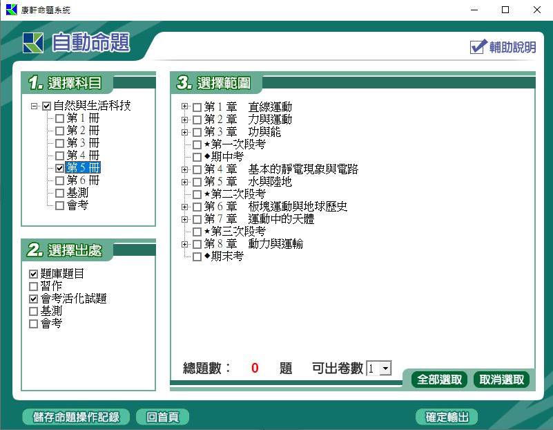
Task: Click the 全部選取 button
Action: coord(440,380)
